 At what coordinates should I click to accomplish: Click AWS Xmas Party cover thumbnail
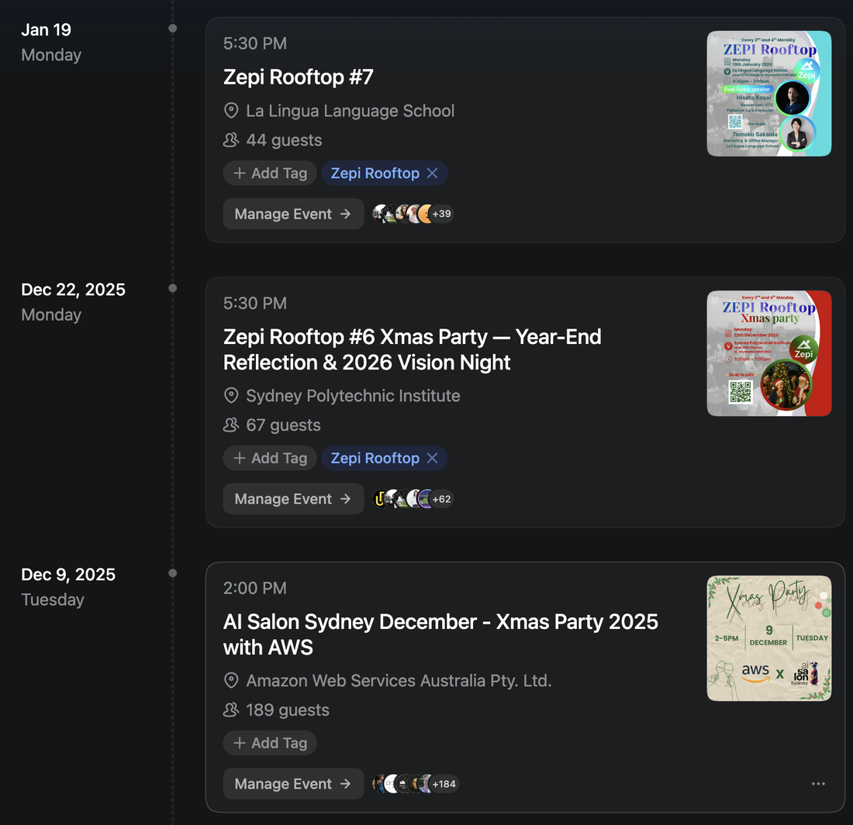[x=768, y=638]
